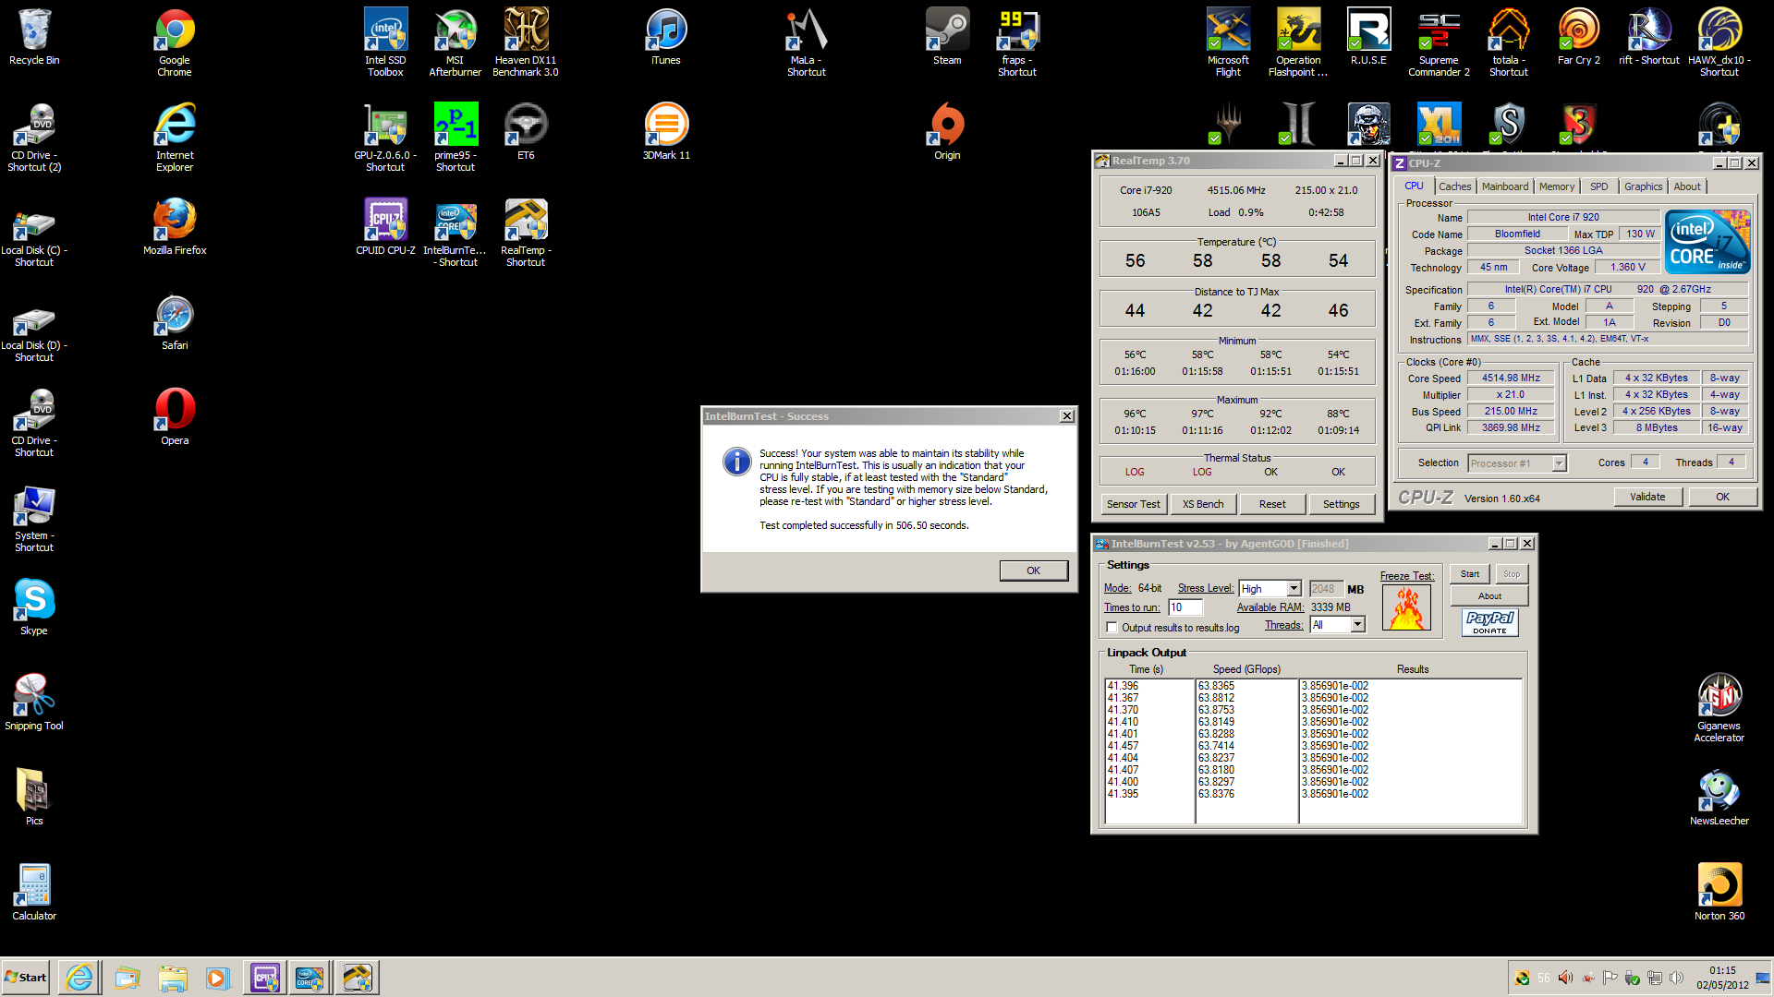This screenshot has height=997, width=1774.
Task: Open the Steam desktop icon
Action: pos(947,30)
